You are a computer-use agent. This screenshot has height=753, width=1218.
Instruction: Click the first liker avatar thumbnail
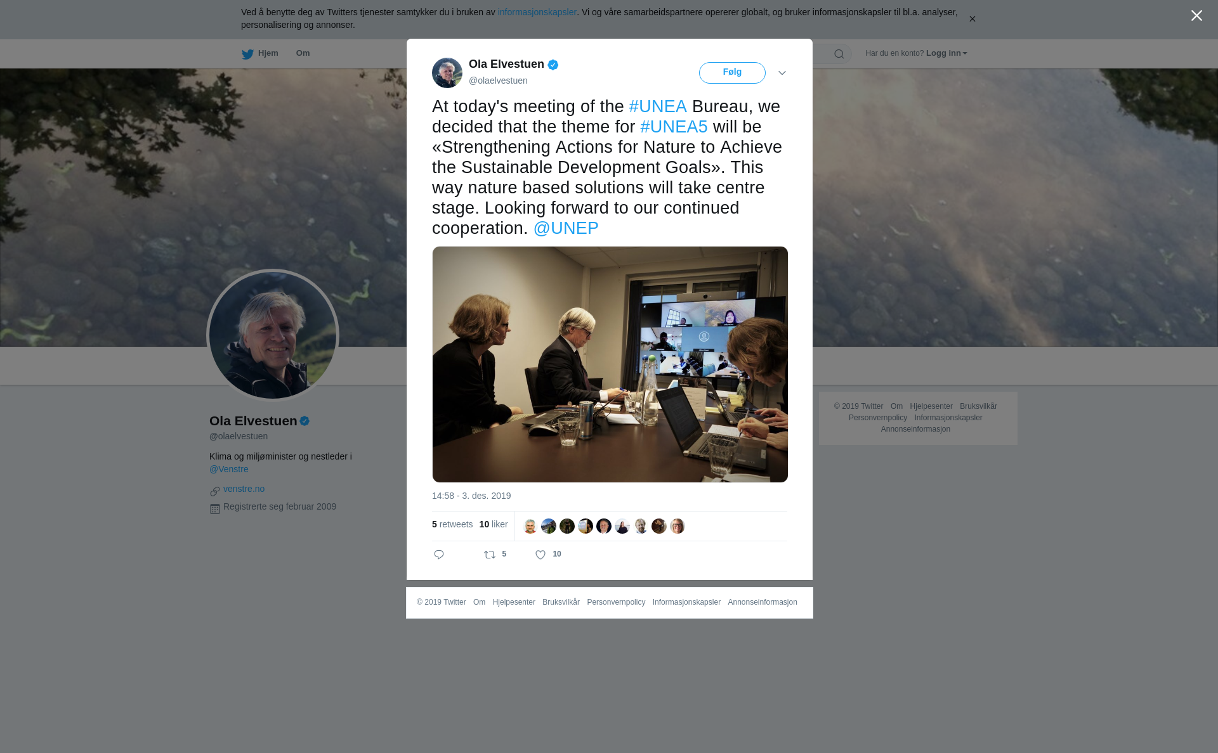pyautogui.click(x=530, y=526)
